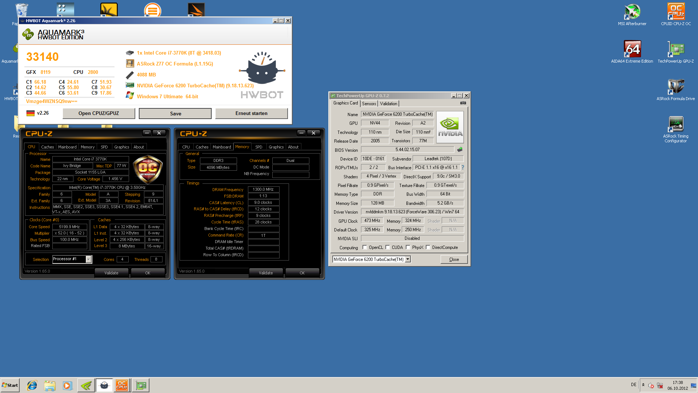This screenshot has height=393, width=698.
Task: Click OK in right CPU-Z window
Action: pos(302,273)
